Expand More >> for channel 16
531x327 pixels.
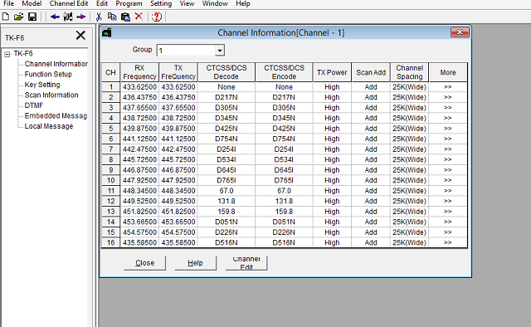click(448, 242)
